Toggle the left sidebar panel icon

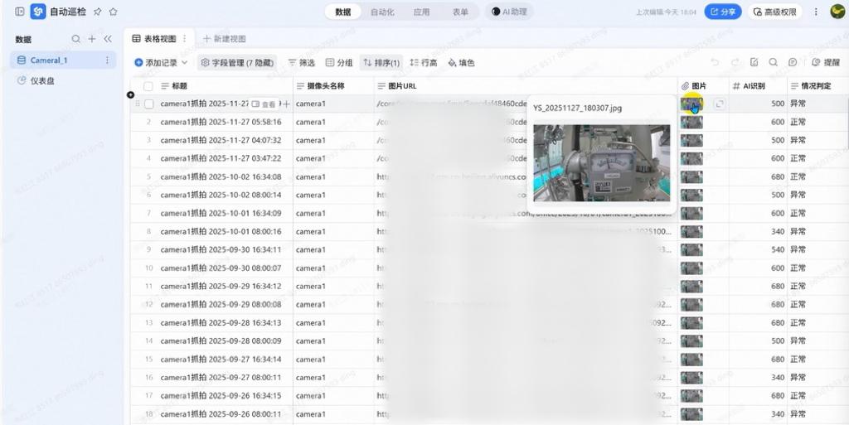pos(20,12)
